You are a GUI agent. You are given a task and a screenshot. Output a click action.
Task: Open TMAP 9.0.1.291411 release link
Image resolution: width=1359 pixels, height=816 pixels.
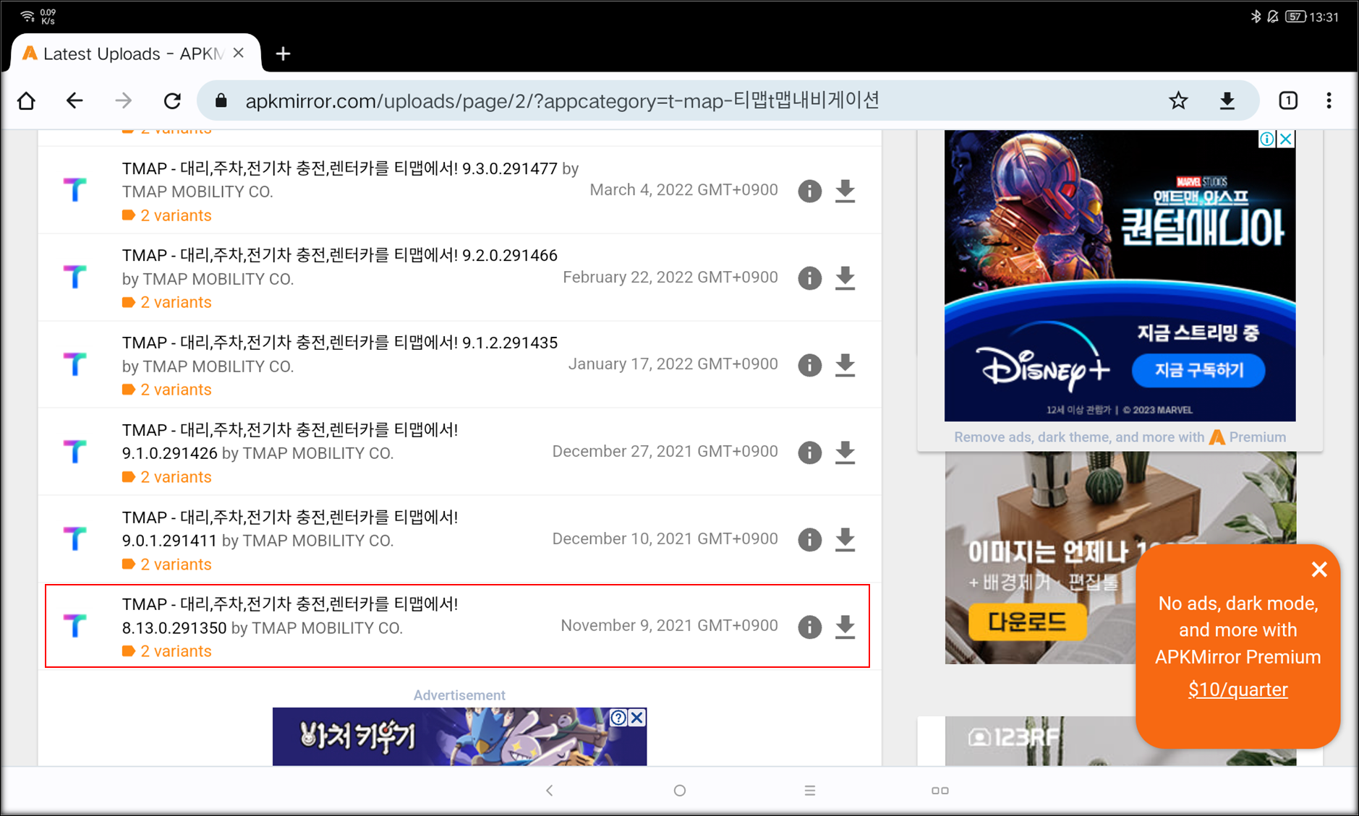click(x=289, y=528)
